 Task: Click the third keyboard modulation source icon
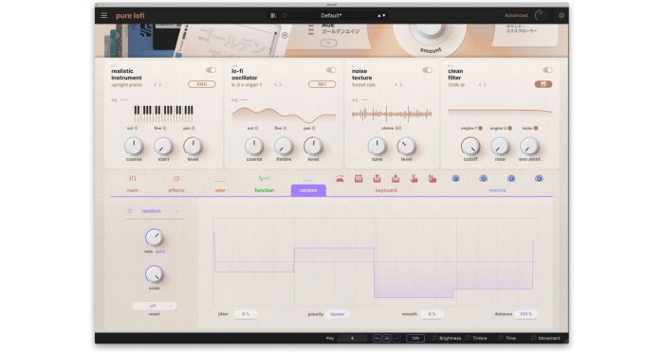coord(377,179)
